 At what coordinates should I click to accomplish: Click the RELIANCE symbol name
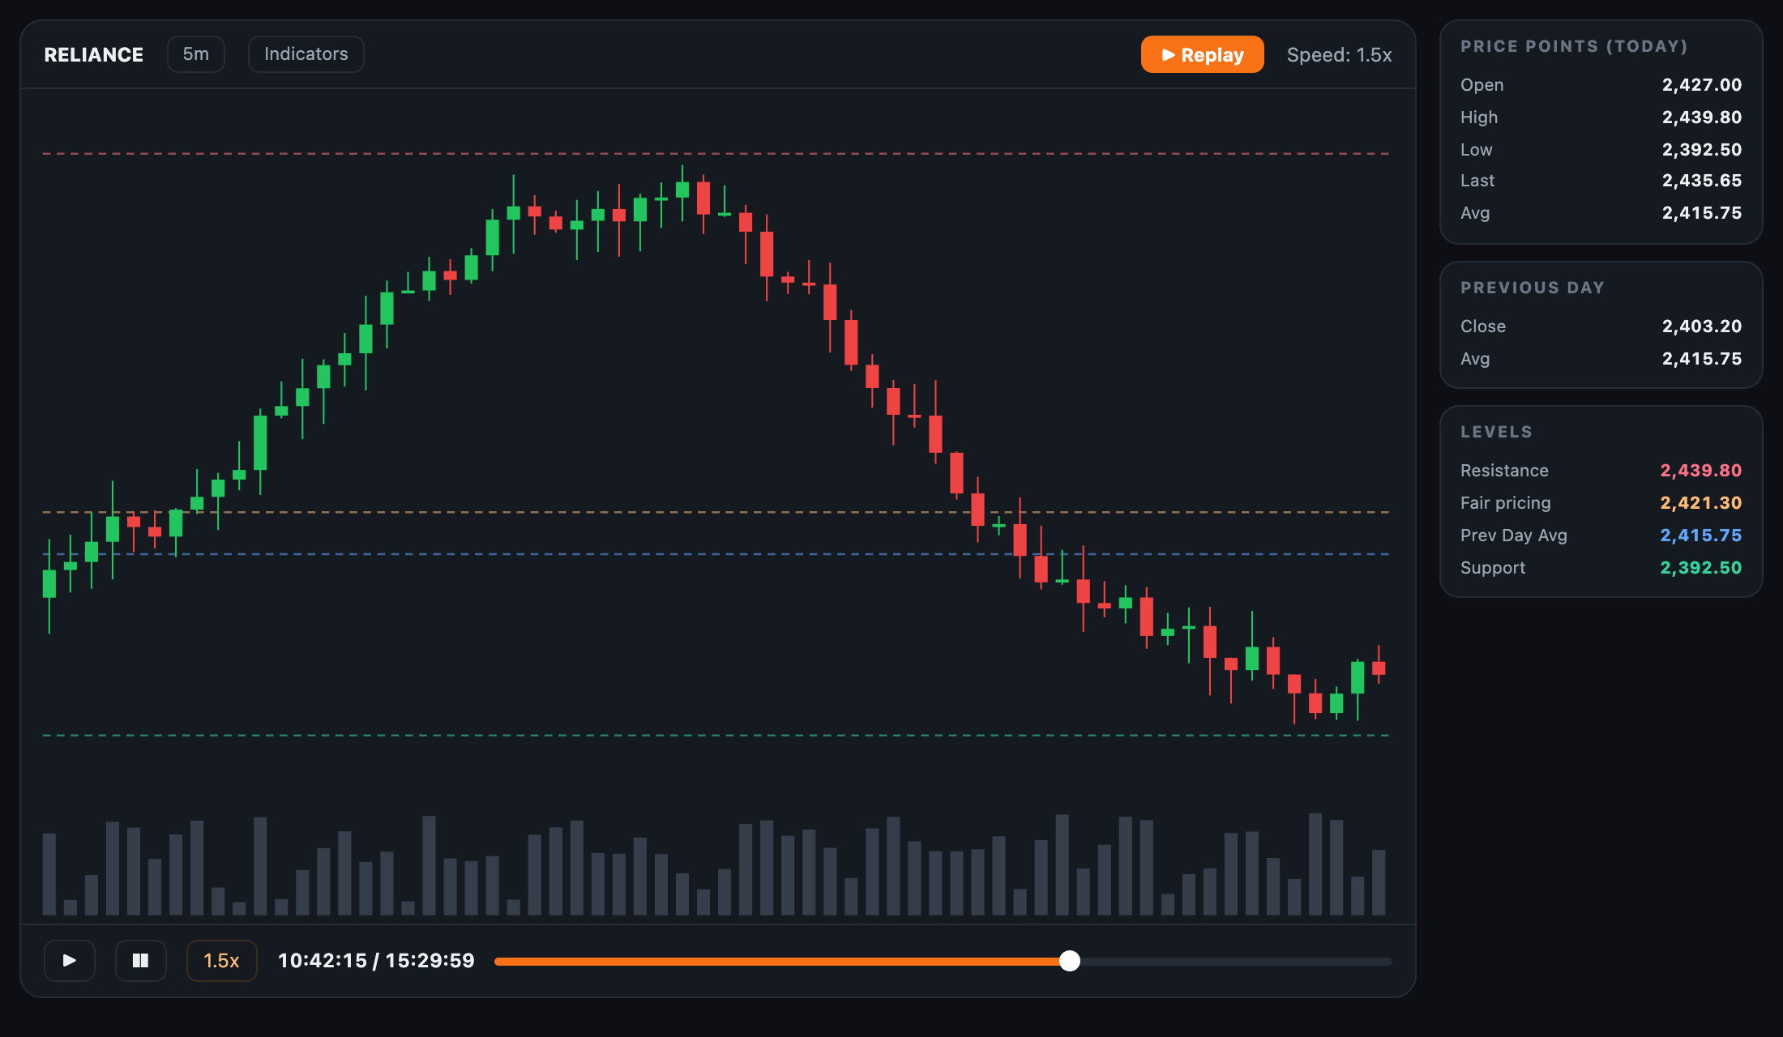94,54
